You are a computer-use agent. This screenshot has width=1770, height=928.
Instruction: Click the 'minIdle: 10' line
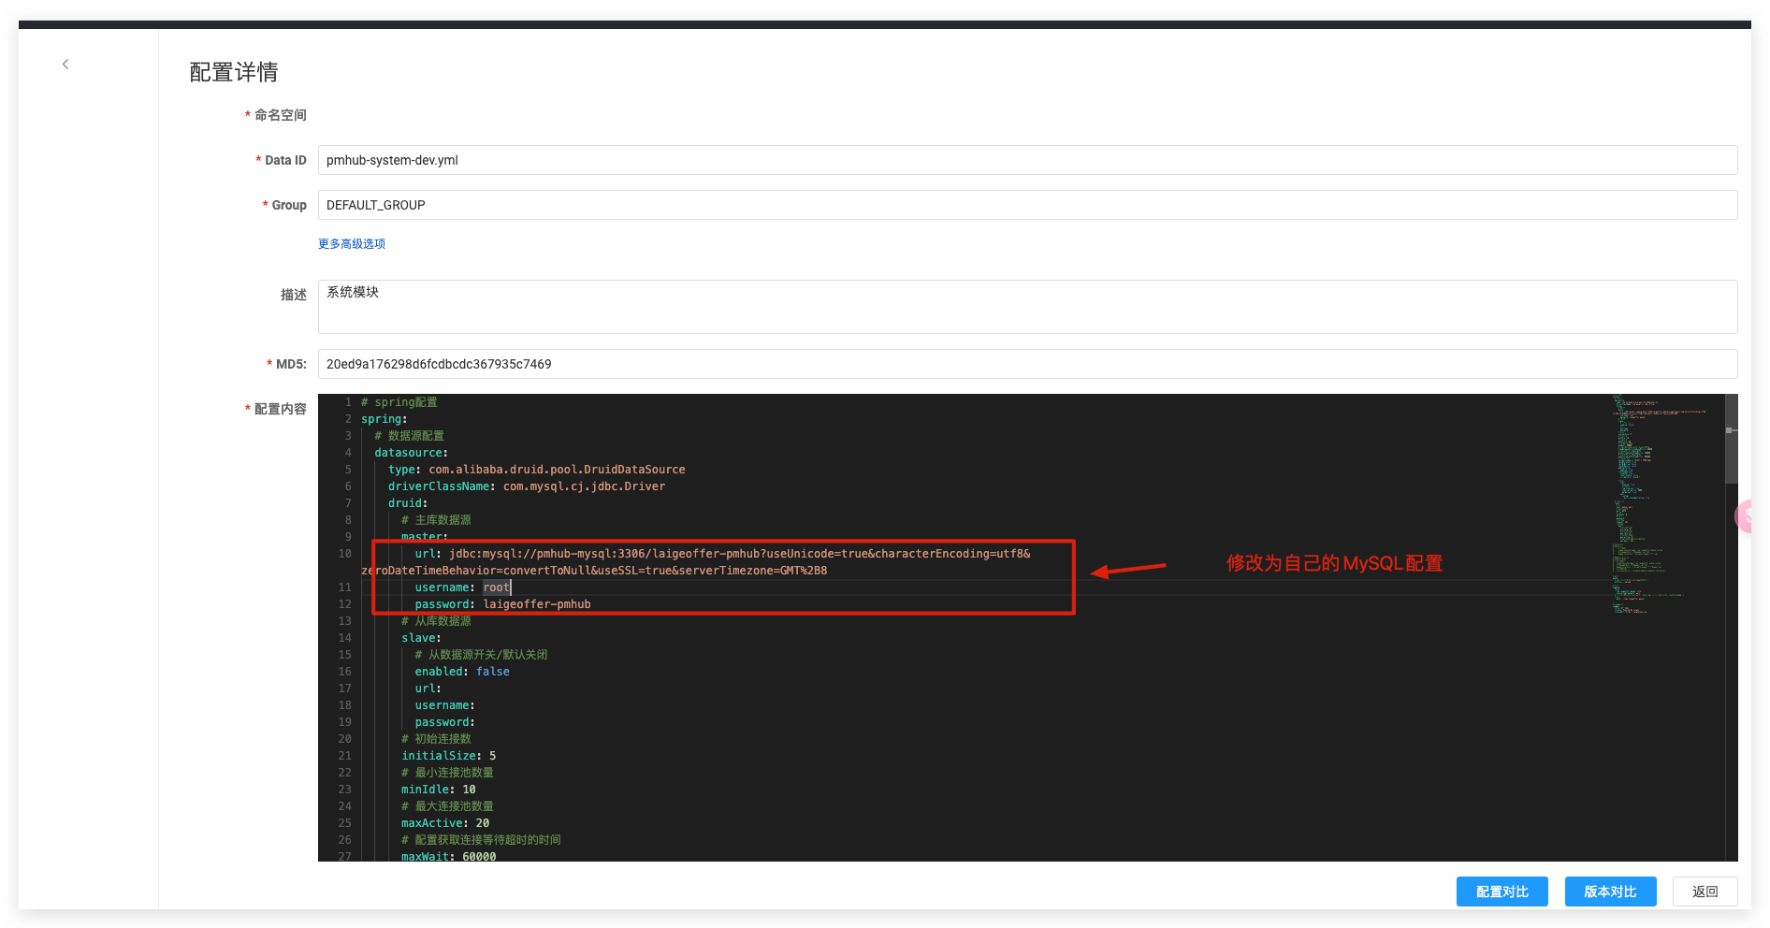pos(439,790)
